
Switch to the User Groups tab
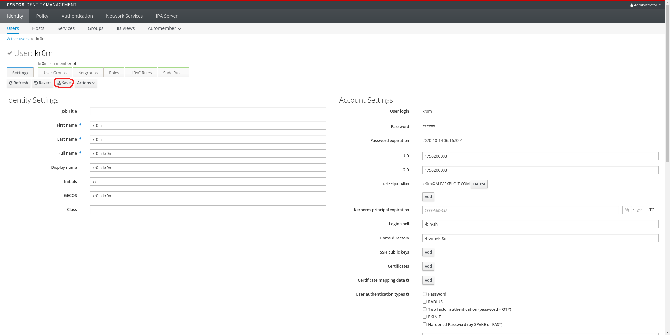pyautogui.click(x=55, y=73)
